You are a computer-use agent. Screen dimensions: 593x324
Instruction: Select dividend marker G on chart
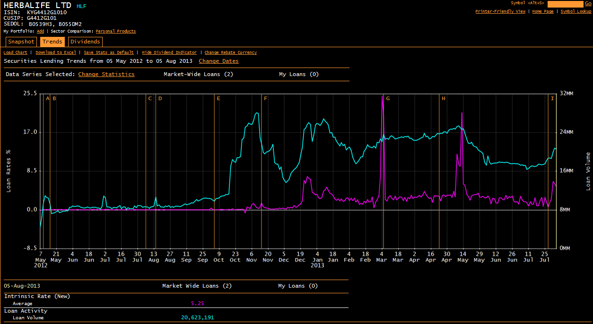tap(388, 98)
